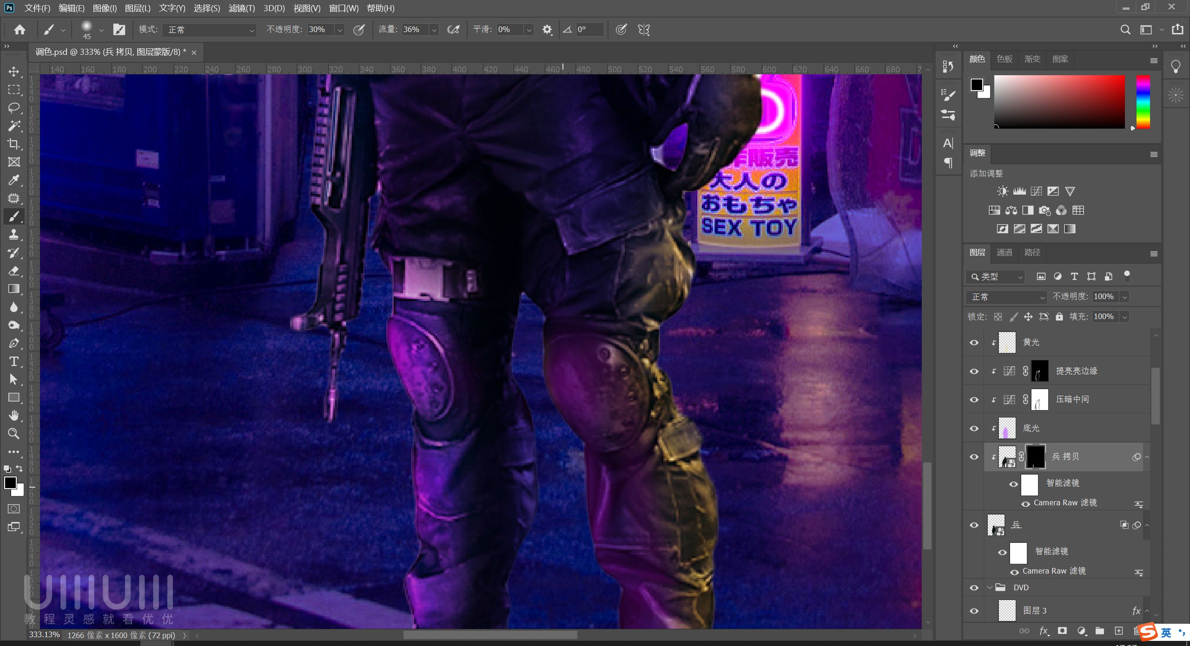Select the Rectangle shape tool
1190x646 pixels.
click(14, 398)
